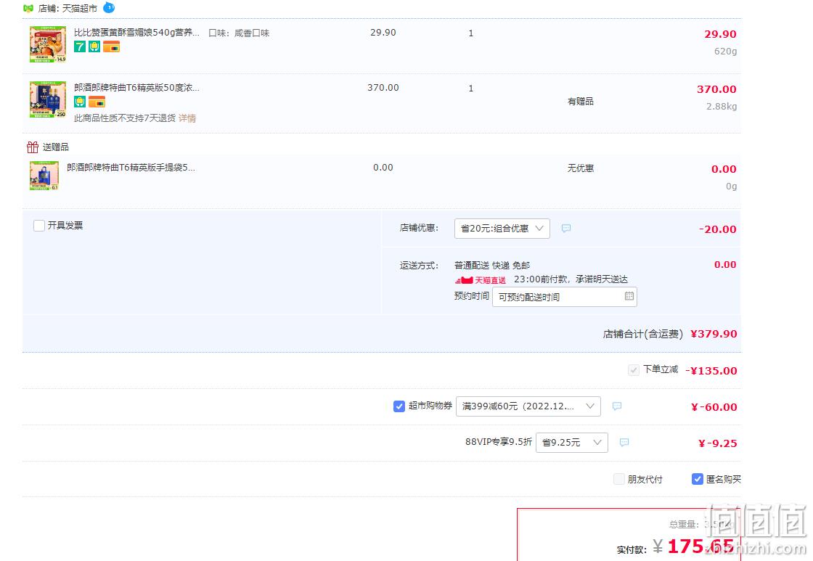Click the orange credit card badge on the egg yolk pastry item
813x561 pixels.
(112, 47)
